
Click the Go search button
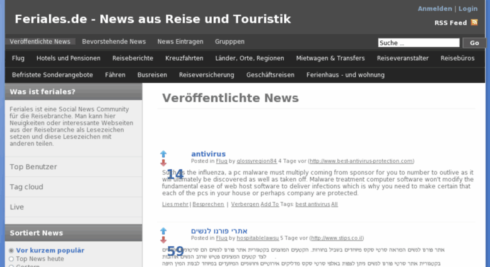[x=474, y=43]
